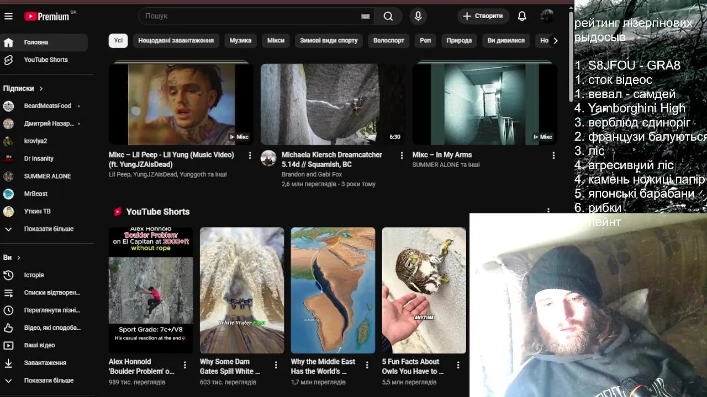Open notifications bell

pyautogui.click(x=522, y=16)
